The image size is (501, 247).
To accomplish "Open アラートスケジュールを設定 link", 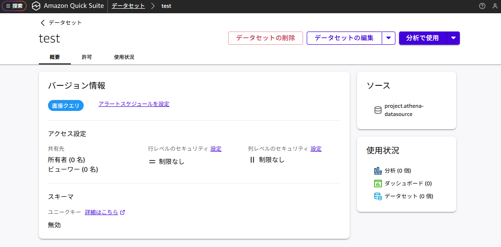I will (x=134, y=104).
